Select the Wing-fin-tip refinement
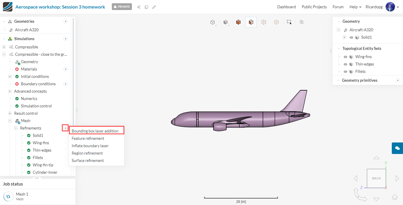403x205 pixels. click(43, 165)
